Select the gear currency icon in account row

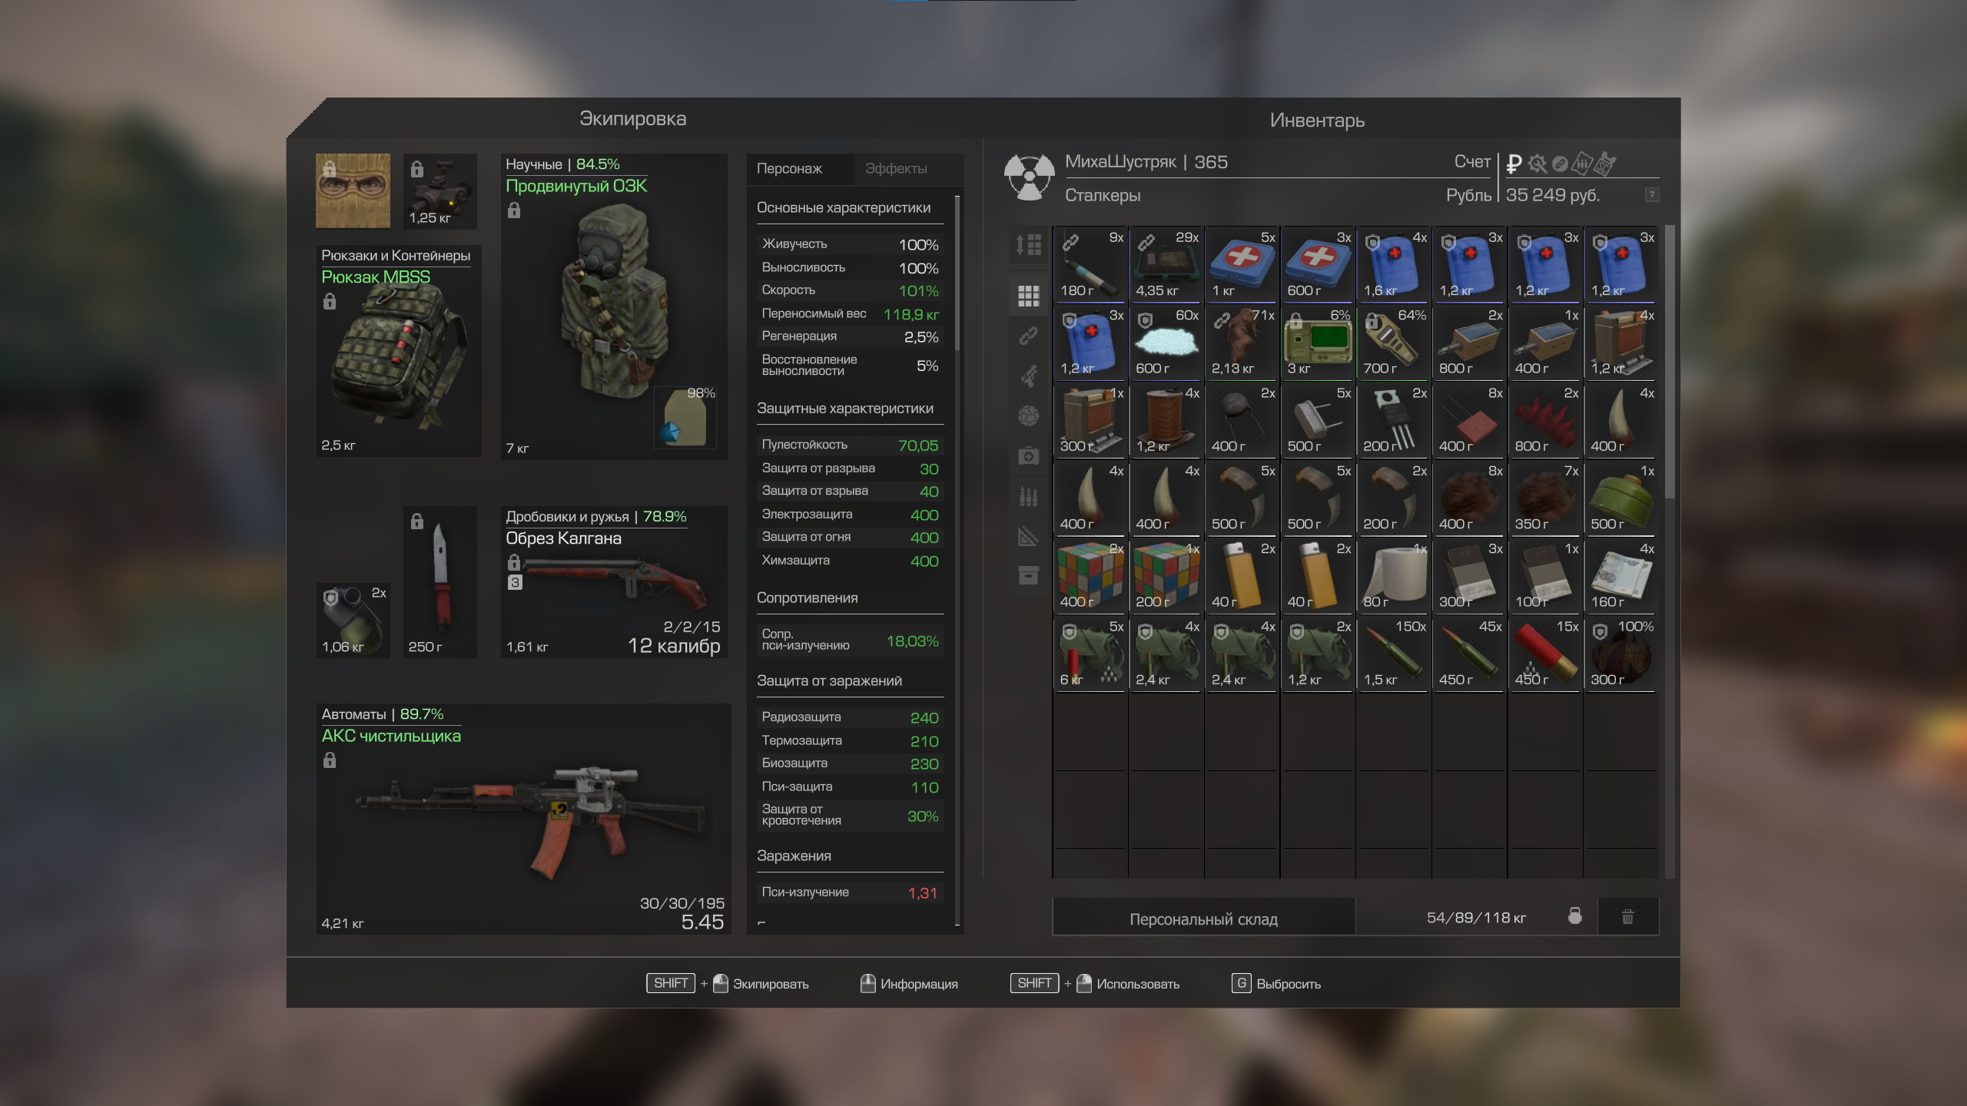(x=1537, y=164)
